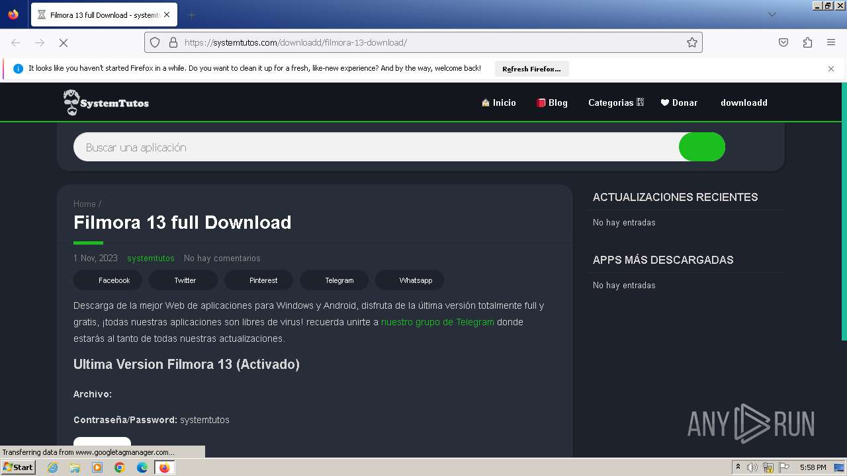Click the Buscar una aplicación search field
This screenshot has height=476, width=847.
click(x=376, y=147)
